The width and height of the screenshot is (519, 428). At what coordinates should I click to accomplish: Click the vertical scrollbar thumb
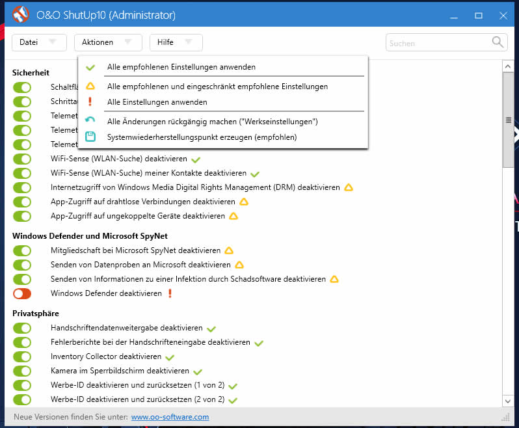point(508,120)
